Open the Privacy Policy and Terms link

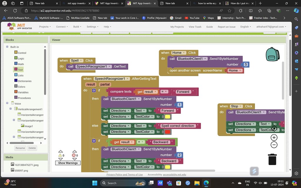click(124, 174)
